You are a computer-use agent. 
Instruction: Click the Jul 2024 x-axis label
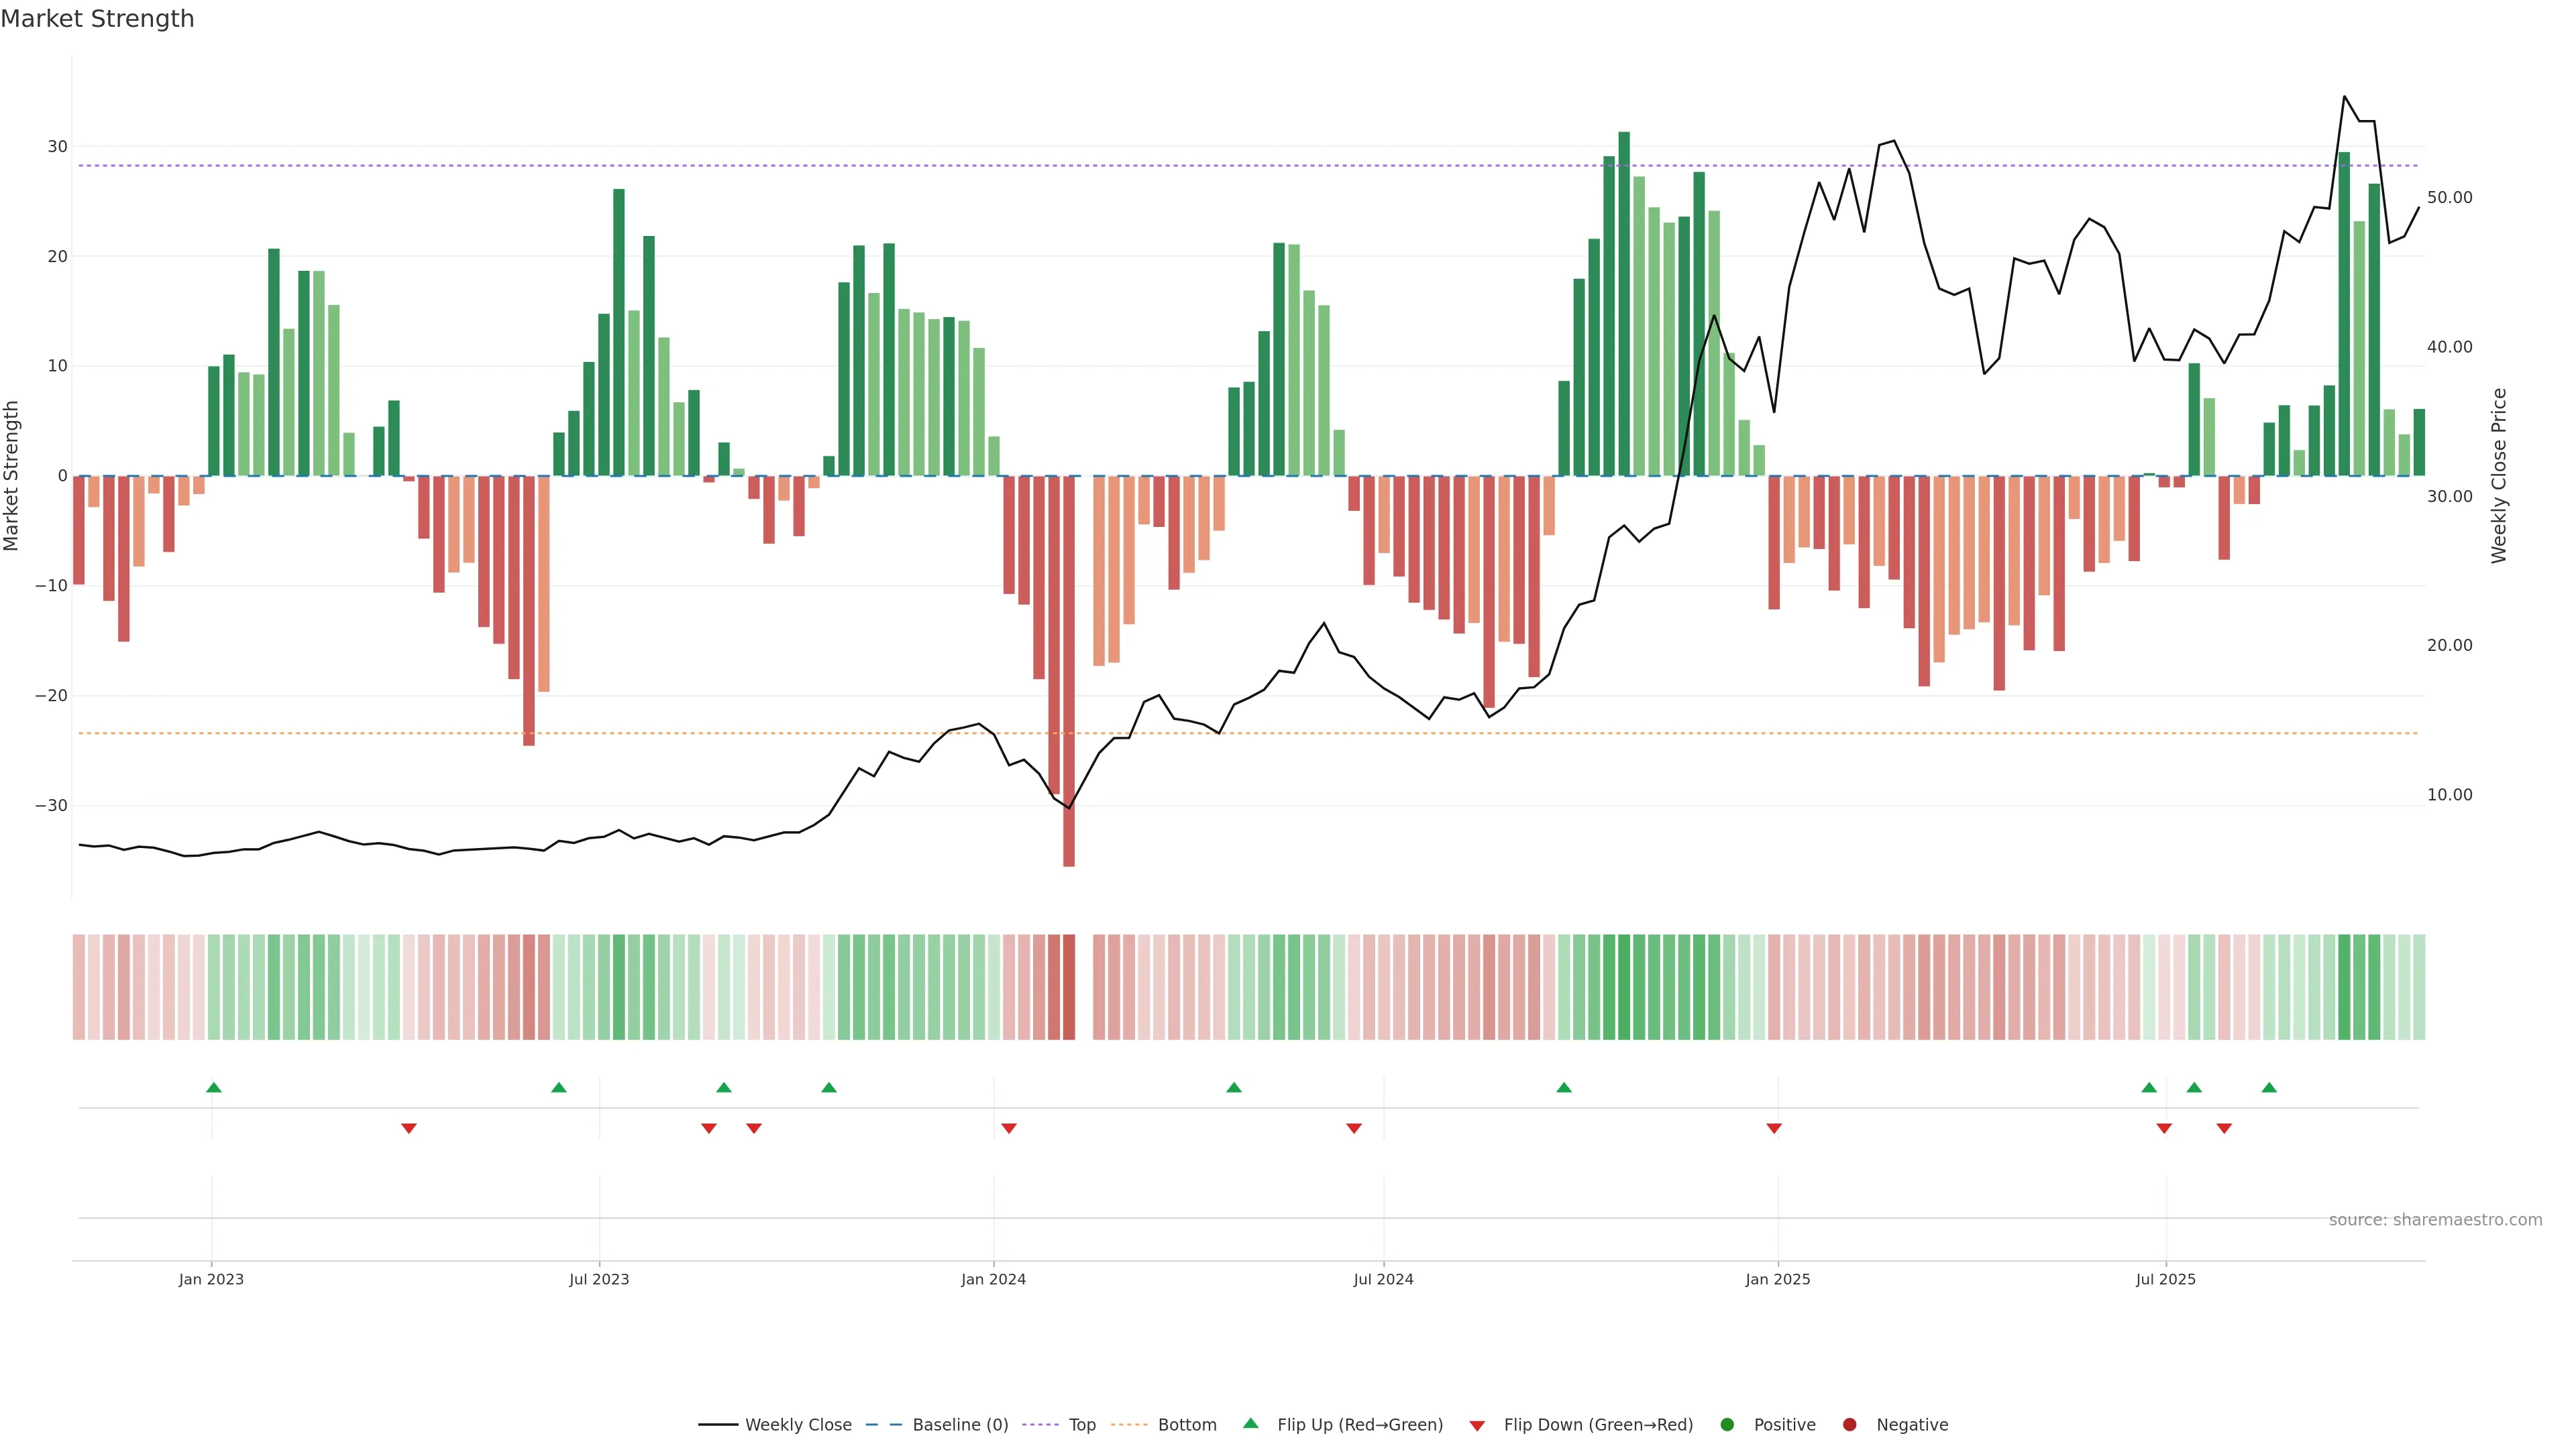click(1383, 1279)
